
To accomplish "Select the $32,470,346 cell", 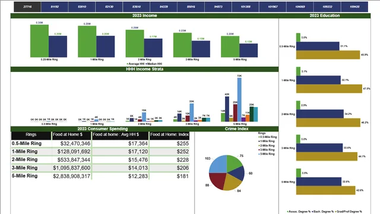I will [x=71, y=144].
